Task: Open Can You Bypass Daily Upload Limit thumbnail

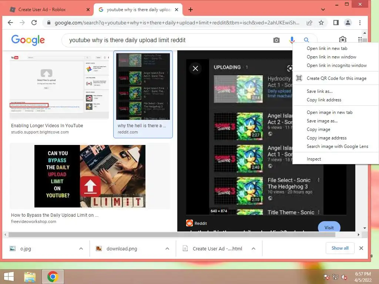Action: pyautogui.click(x=90, y=176)
